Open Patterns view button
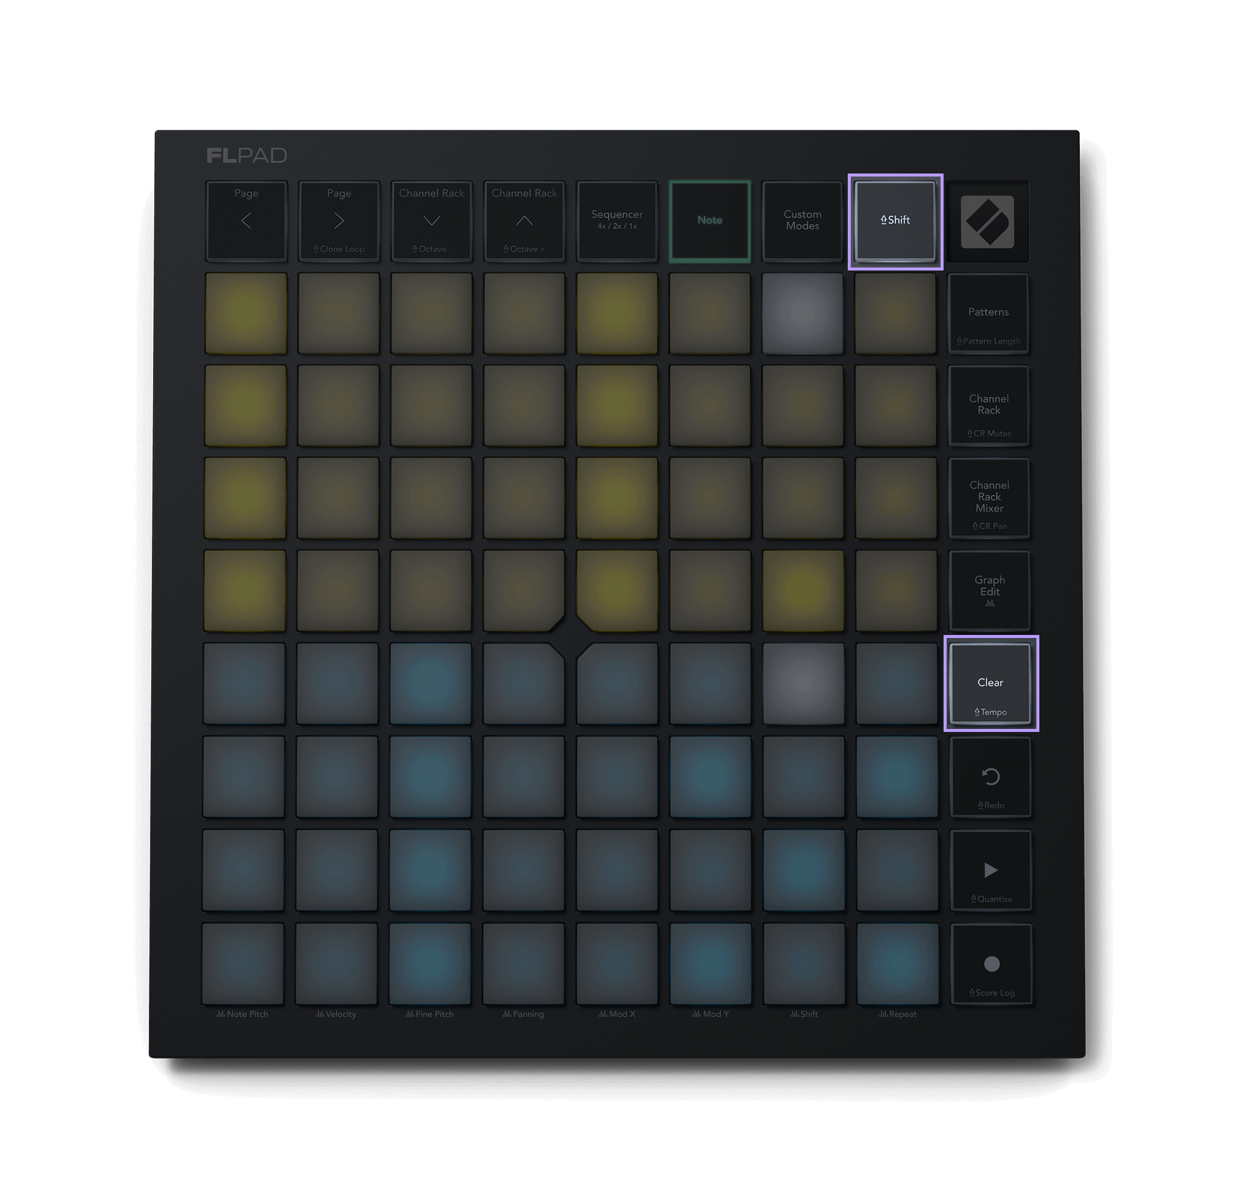This screenshot has width=1234, height=1188. tap(988, 313)
